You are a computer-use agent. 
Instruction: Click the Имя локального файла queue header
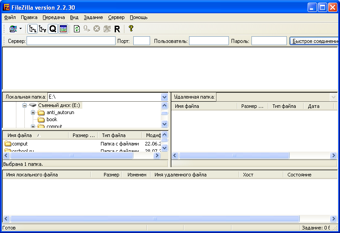click(46, 175)
